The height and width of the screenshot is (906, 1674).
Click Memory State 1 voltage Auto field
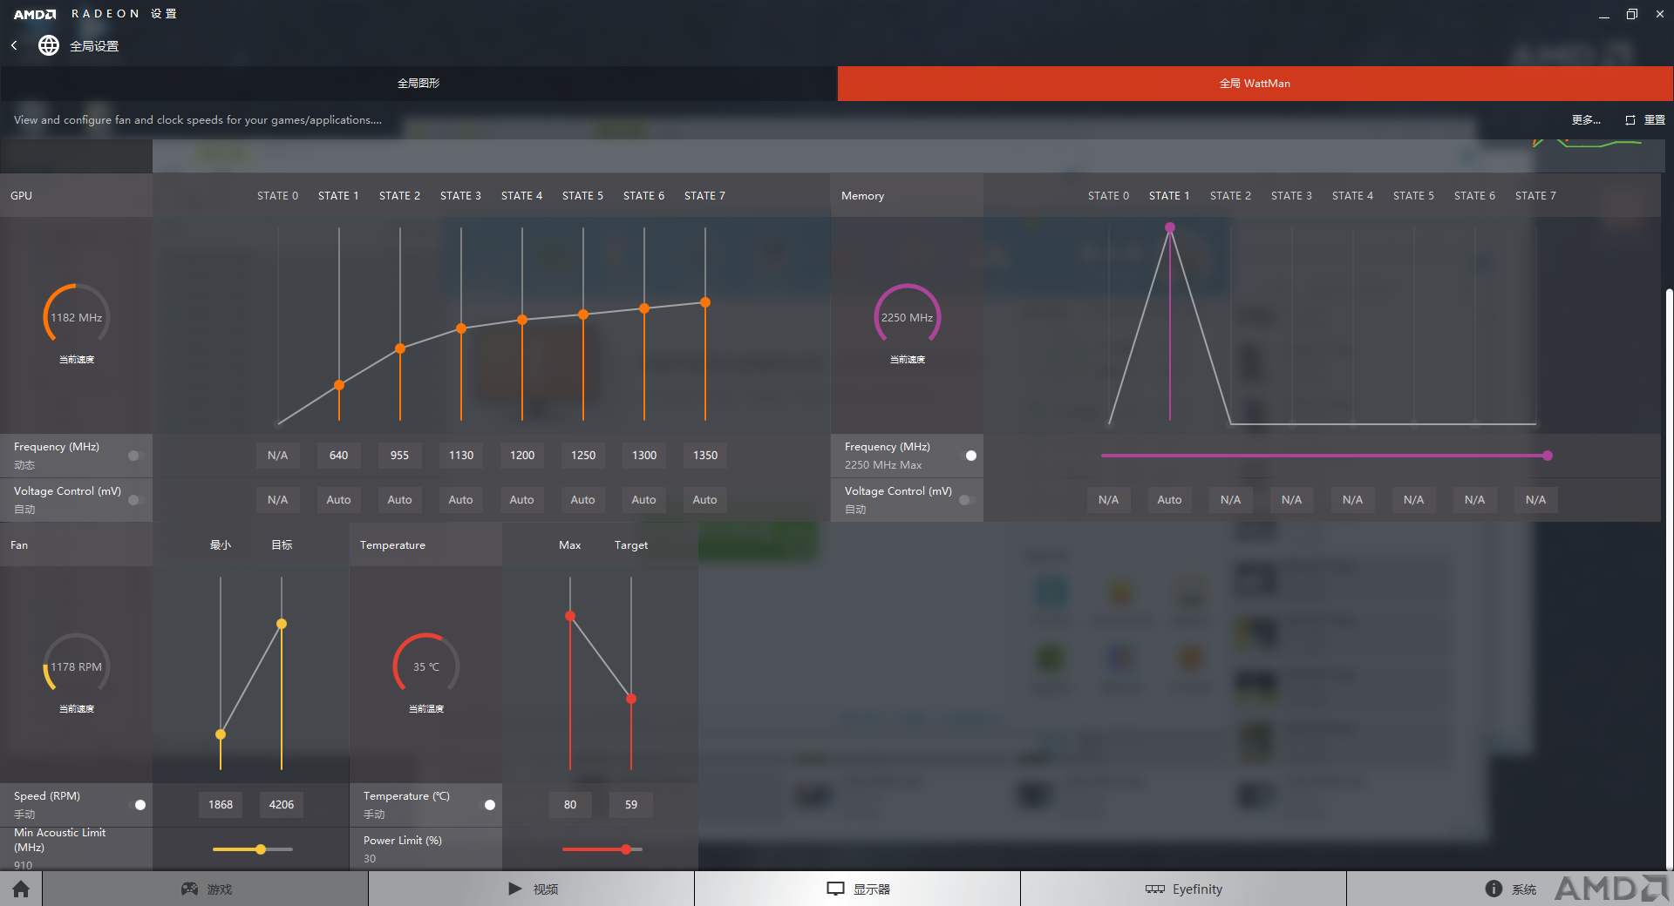[x=1170, y=500]
